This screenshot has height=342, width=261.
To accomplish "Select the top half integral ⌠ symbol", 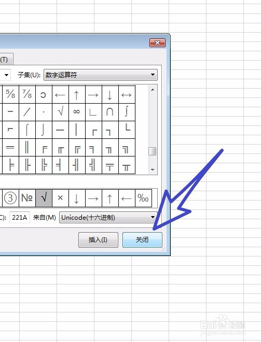I will click(28, 130).
